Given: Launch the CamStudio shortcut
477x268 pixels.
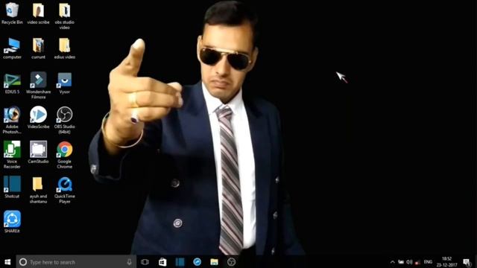Looking at the screenshot, I should click(x=38, y=152).
